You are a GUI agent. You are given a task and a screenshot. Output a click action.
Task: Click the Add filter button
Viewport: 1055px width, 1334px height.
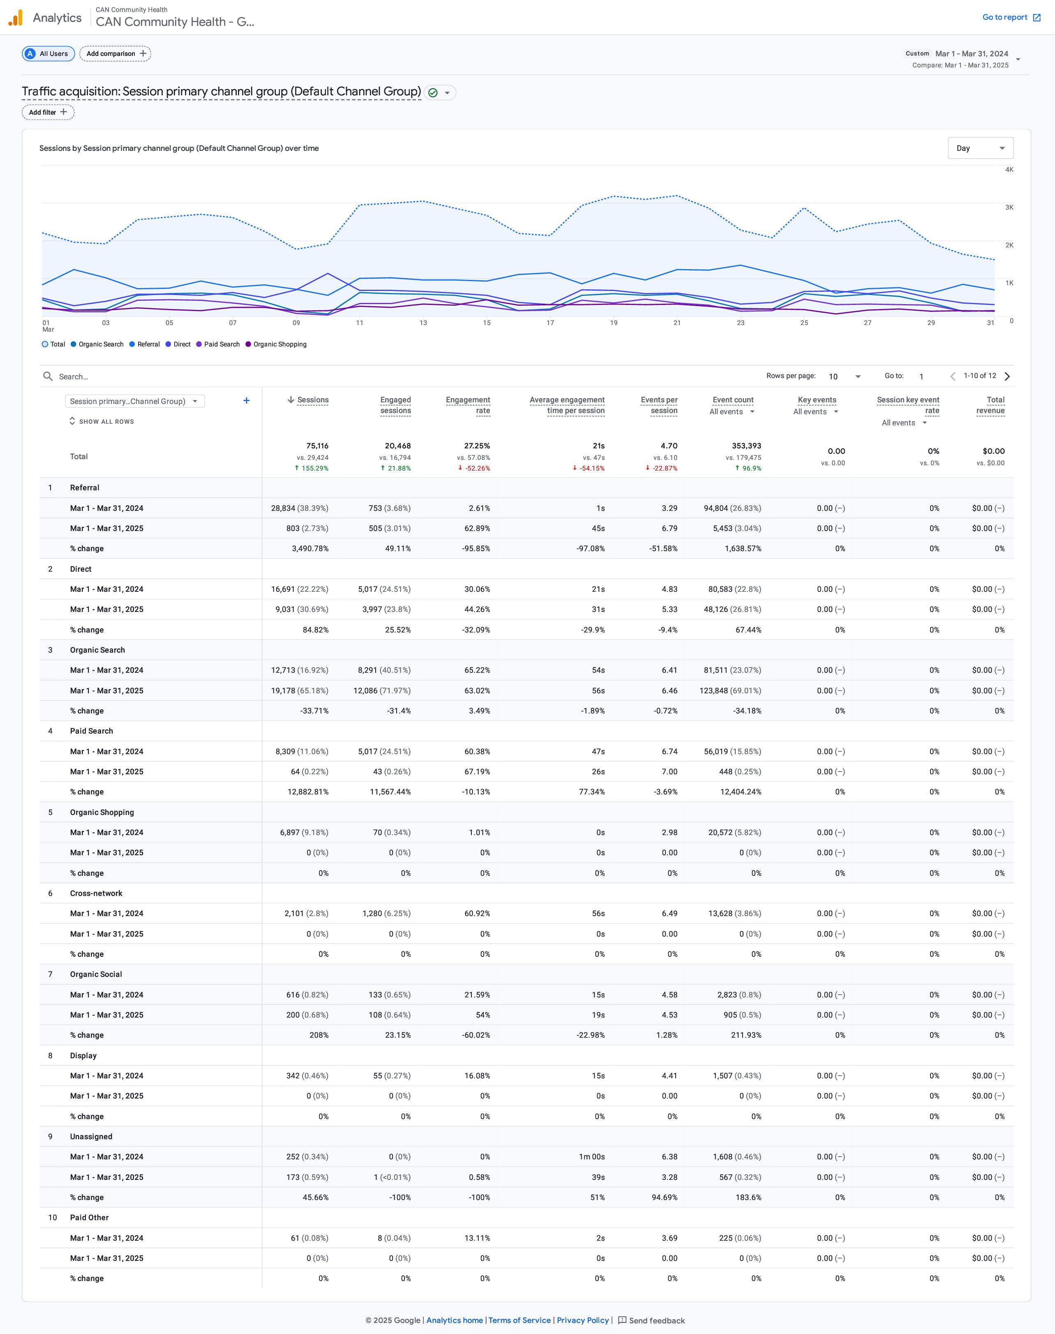[48, 113]
